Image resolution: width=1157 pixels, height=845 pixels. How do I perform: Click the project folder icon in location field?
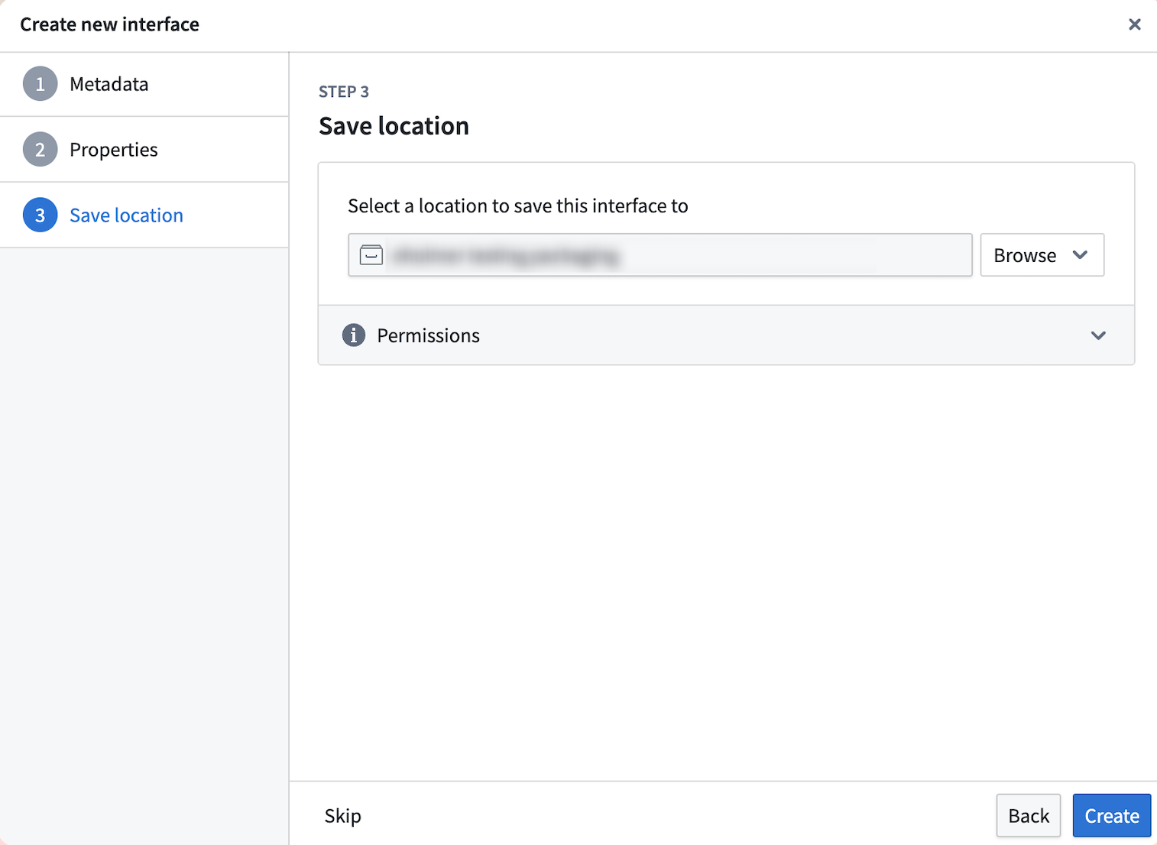coord(371,255)
